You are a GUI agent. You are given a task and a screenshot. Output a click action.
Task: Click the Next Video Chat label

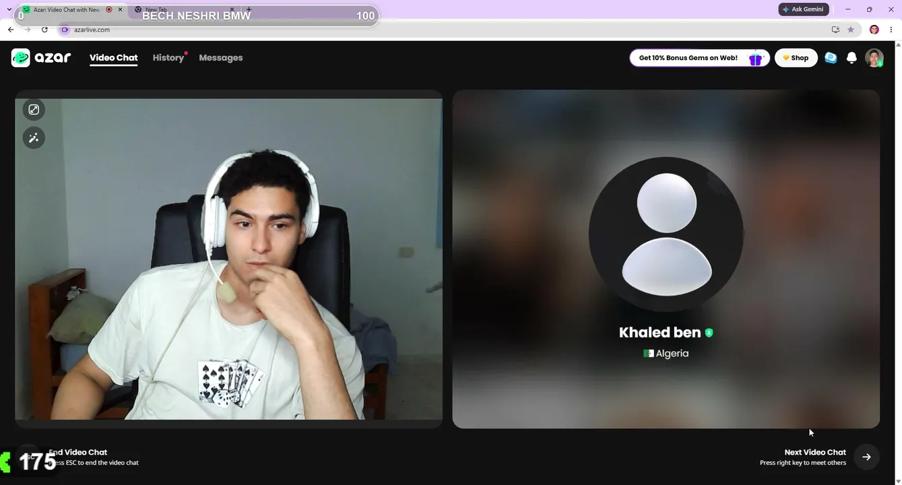click(x=815, y=452)
